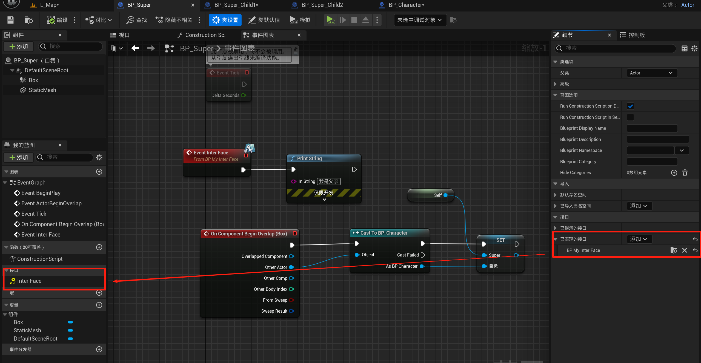Click the Blueprint Description input field
Image resolution: width=701 pixels, height=363 pixels.
pos(657,139)
